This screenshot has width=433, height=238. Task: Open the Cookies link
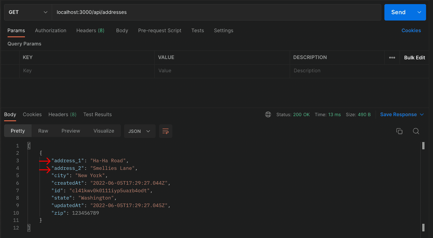click(411, 31)
